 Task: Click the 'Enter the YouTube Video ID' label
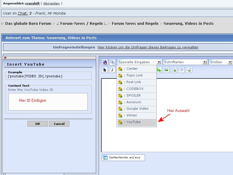click(31, 90)
